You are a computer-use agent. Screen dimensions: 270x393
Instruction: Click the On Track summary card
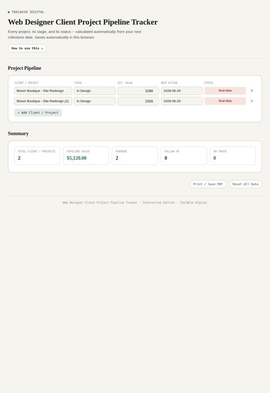233,155
